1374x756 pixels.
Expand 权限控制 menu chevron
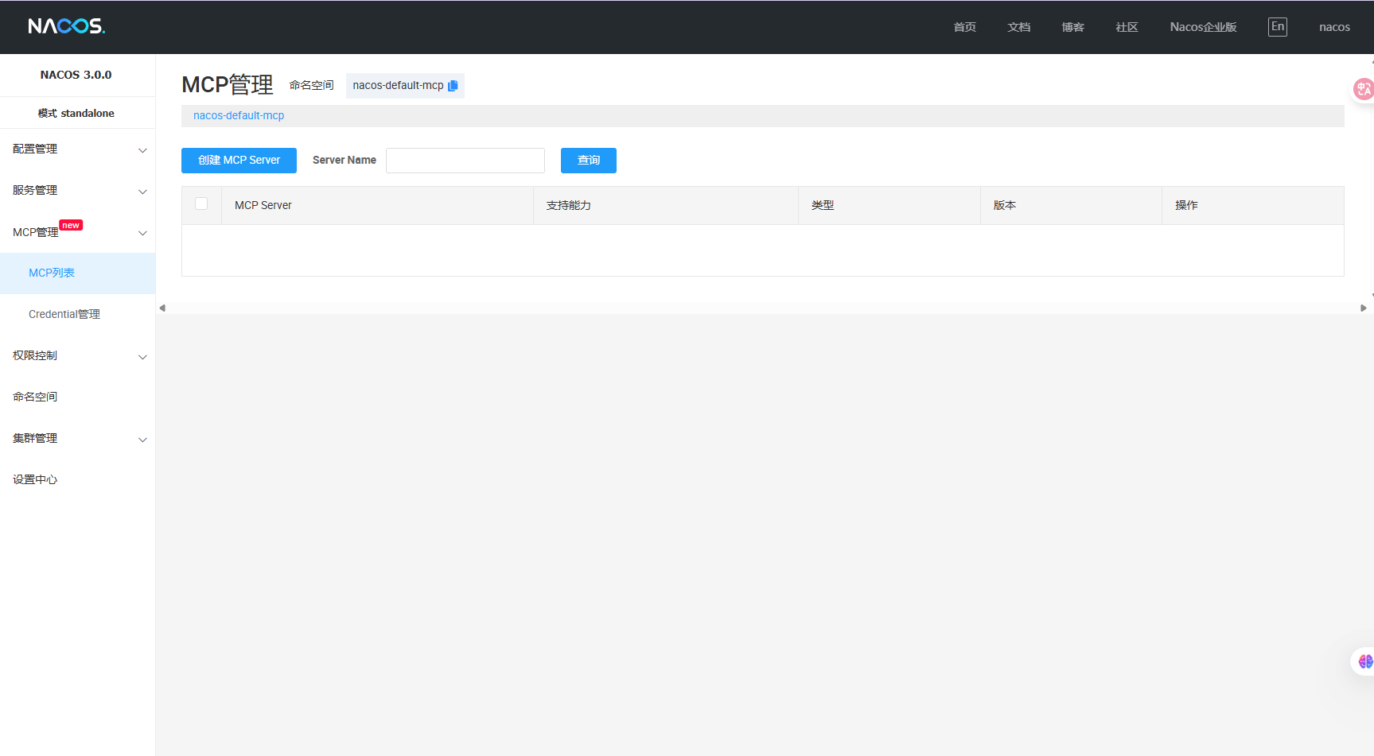pos(142,357)
